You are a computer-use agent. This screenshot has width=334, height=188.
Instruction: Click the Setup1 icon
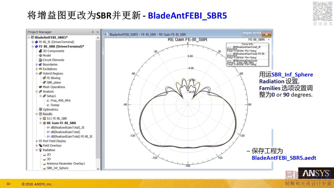(44, 96)
